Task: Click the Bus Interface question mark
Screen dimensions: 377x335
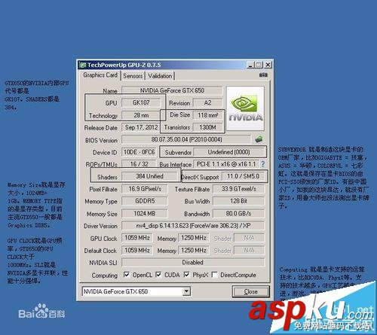Action: [x=262, y=164]
